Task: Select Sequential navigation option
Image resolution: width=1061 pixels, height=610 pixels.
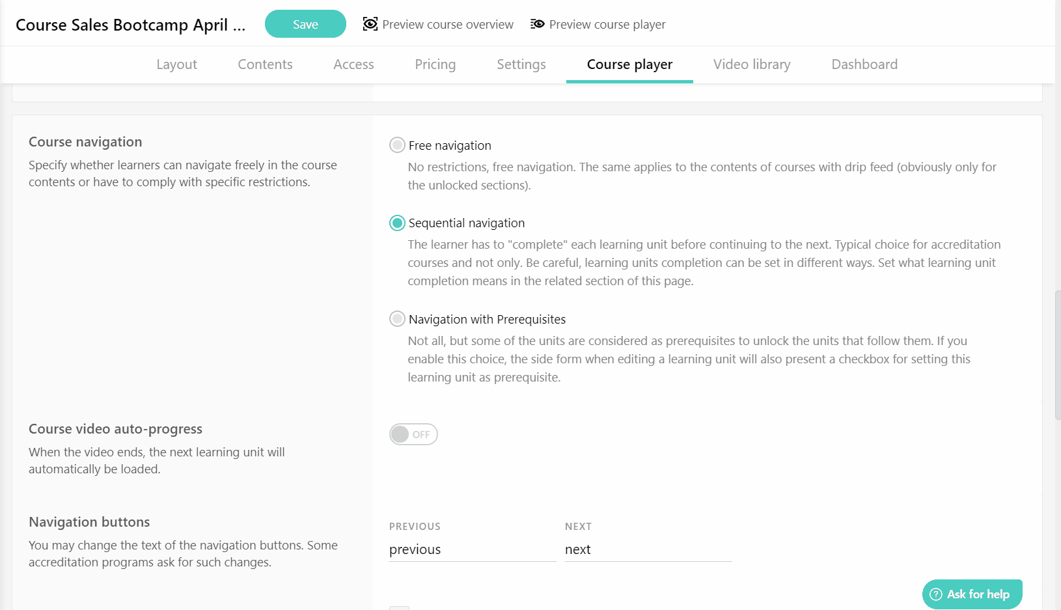Action: pos(397,223)
